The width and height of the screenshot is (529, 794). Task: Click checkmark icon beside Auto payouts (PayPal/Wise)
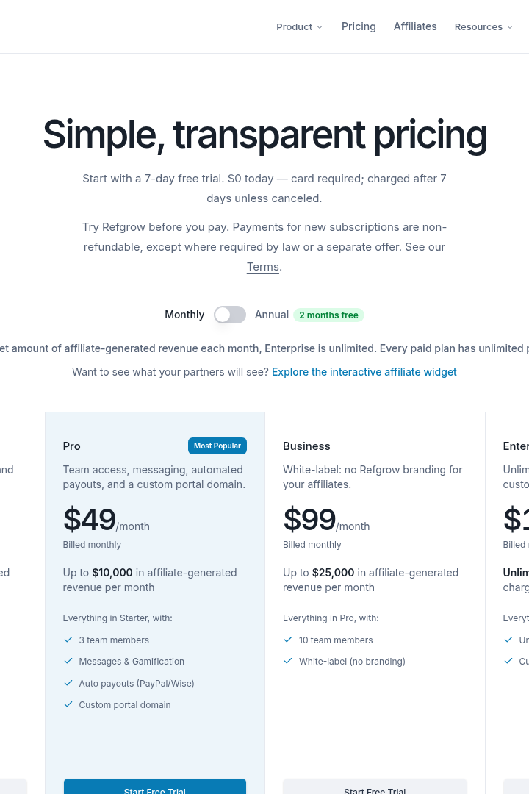click(x=68, y=682)
